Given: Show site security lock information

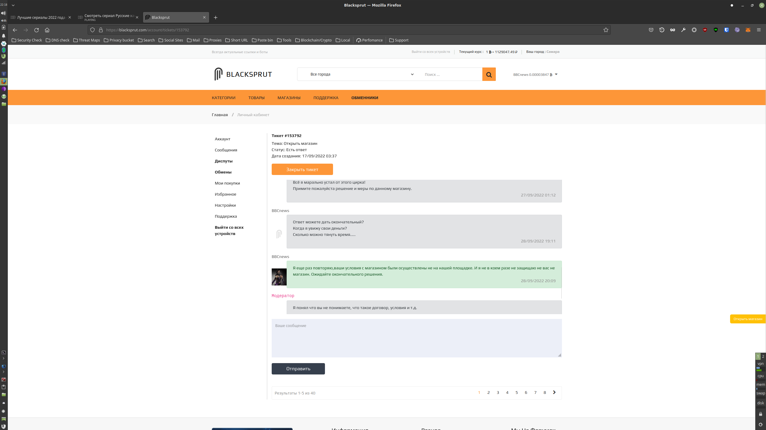Looking at the screenshot, I should click(101, 30).
